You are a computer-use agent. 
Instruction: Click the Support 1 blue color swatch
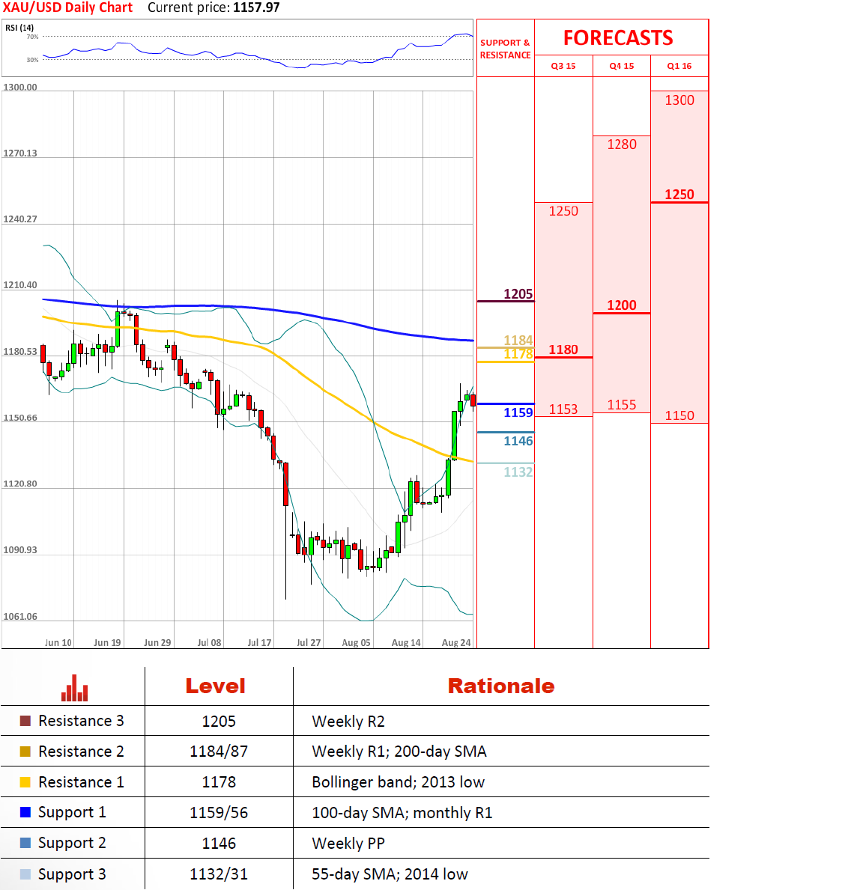click(25, 812)
